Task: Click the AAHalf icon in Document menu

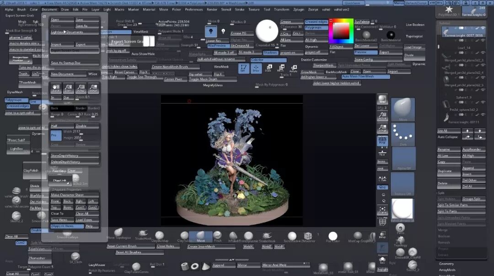Action: point(93,89)
